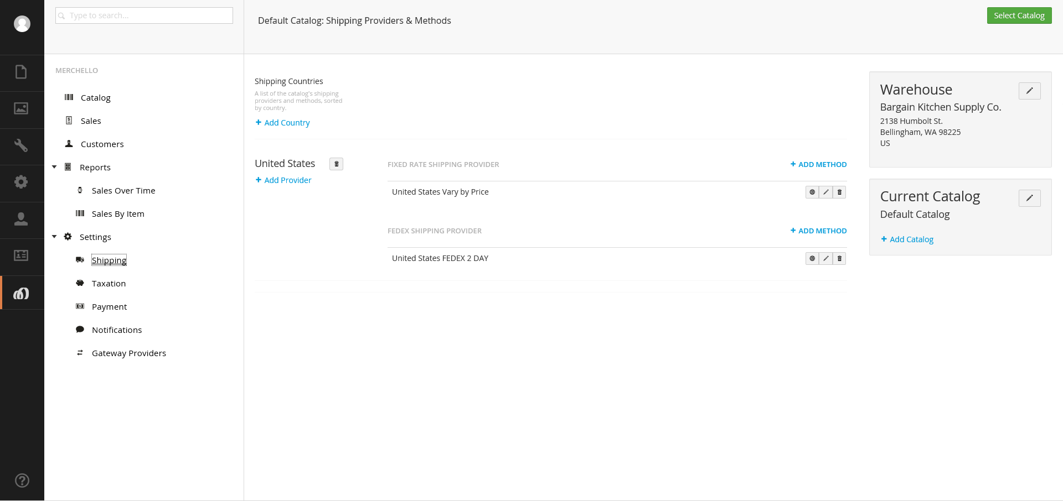Edit the Current Catalog name

(1029, 198)
